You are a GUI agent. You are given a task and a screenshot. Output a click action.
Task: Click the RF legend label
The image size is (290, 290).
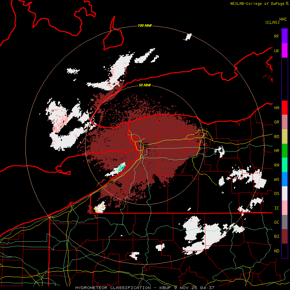click(x=276, y=36)
